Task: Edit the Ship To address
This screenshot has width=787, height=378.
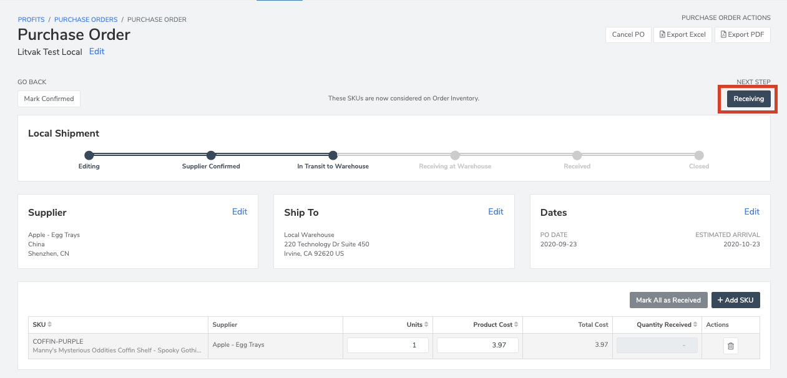Action: coord(496,211)
